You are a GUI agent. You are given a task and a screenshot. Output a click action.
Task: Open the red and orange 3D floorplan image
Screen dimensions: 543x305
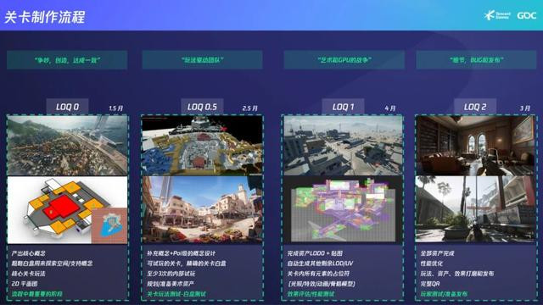(x=68, y=210)
